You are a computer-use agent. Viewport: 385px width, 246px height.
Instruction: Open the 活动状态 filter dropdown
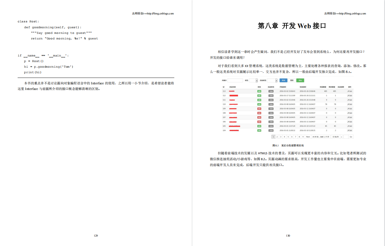tap(272, 80)
